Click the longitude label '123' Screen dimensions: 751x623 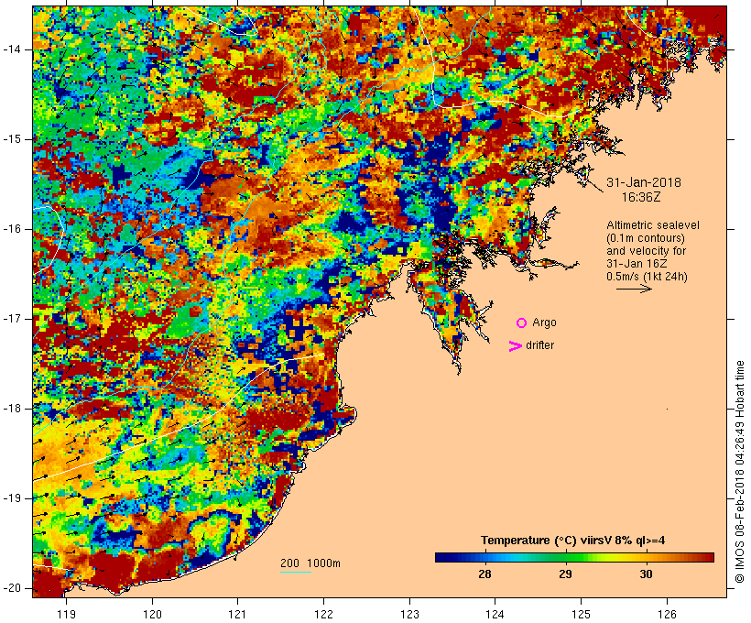point(409,614)
